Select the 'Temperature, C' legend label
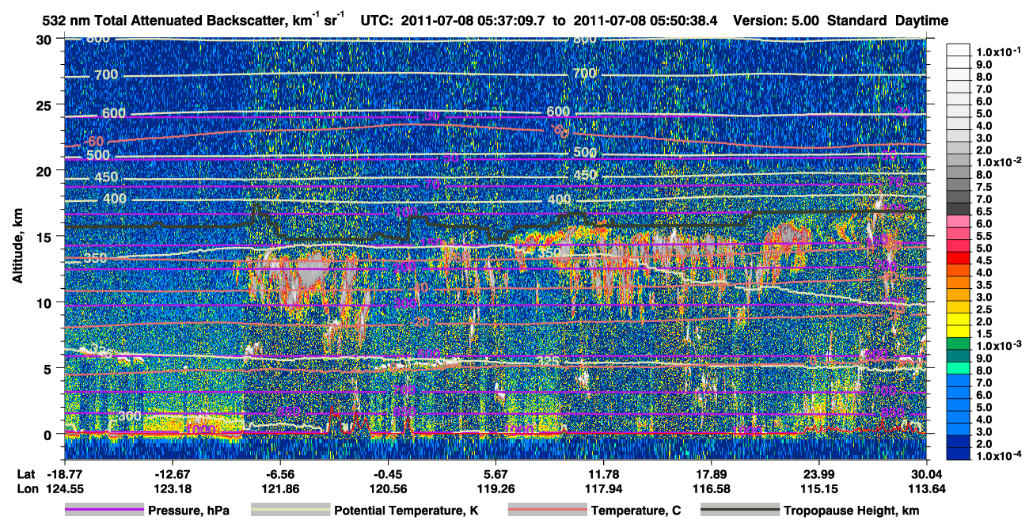 pos(634,511)
